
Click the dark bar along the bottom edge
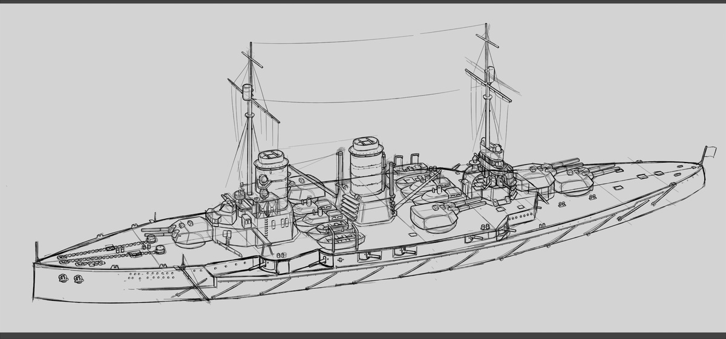[363, 335]
